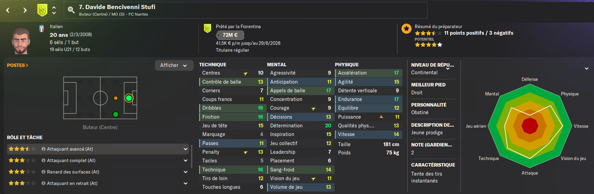Screen dimensions: 594x194
Task: Click the player face portrait
Action: pos(21,41)
